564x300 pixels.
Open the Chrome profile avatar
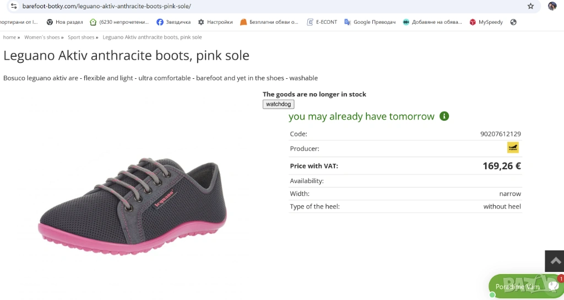(x=552, y=6)
